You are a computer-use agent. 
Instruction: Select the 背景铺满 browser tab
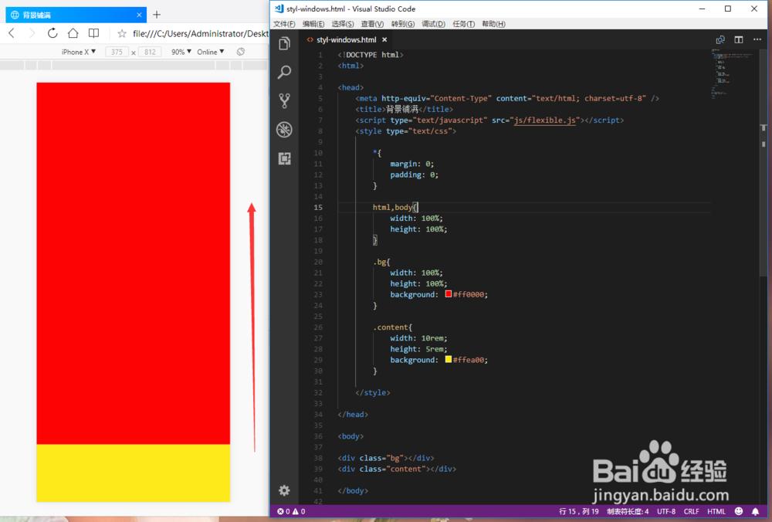coord(76,15)
